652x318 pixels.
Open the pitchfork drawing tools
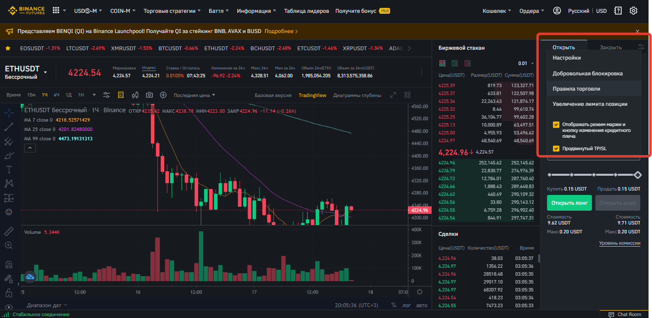tap(9, 141)
